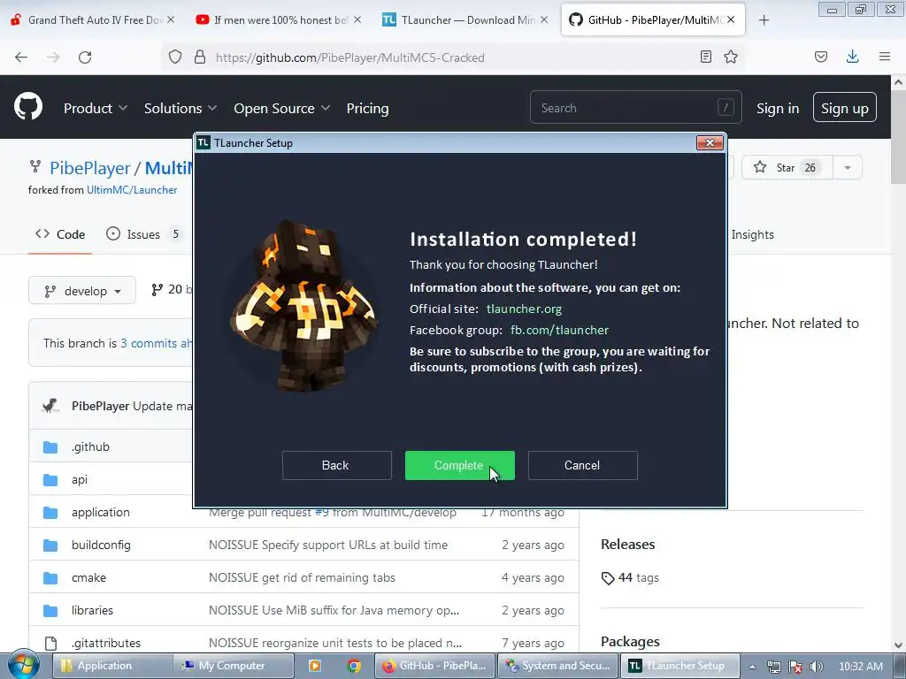
Task: Open NOISSUE Specify support URLs commit
Action: [x=328, y=545]
